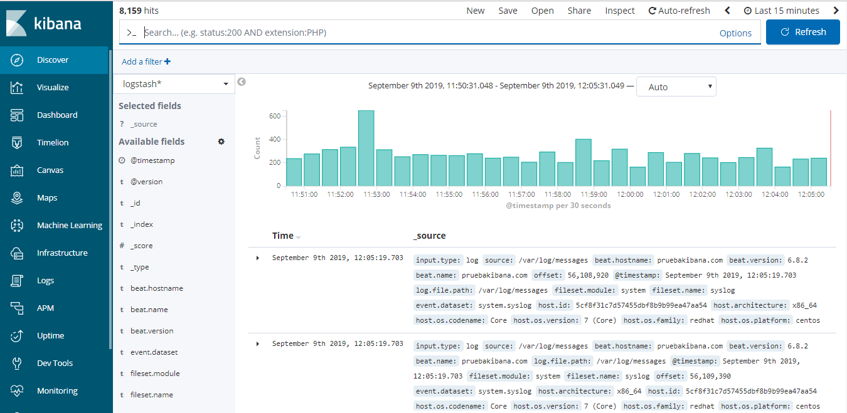Expand first document row at 12:05:19.703

258,258
